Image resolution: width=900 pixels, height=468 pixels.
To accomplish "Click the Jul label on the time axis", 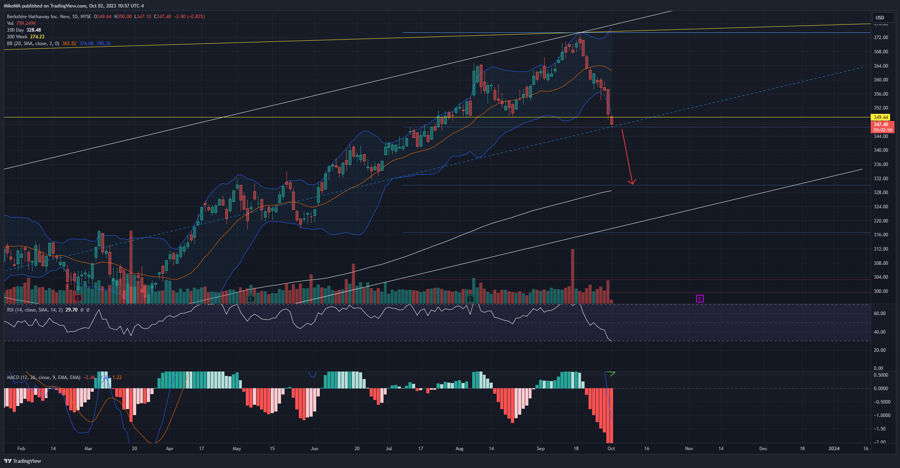I will (x=389, y=449).
